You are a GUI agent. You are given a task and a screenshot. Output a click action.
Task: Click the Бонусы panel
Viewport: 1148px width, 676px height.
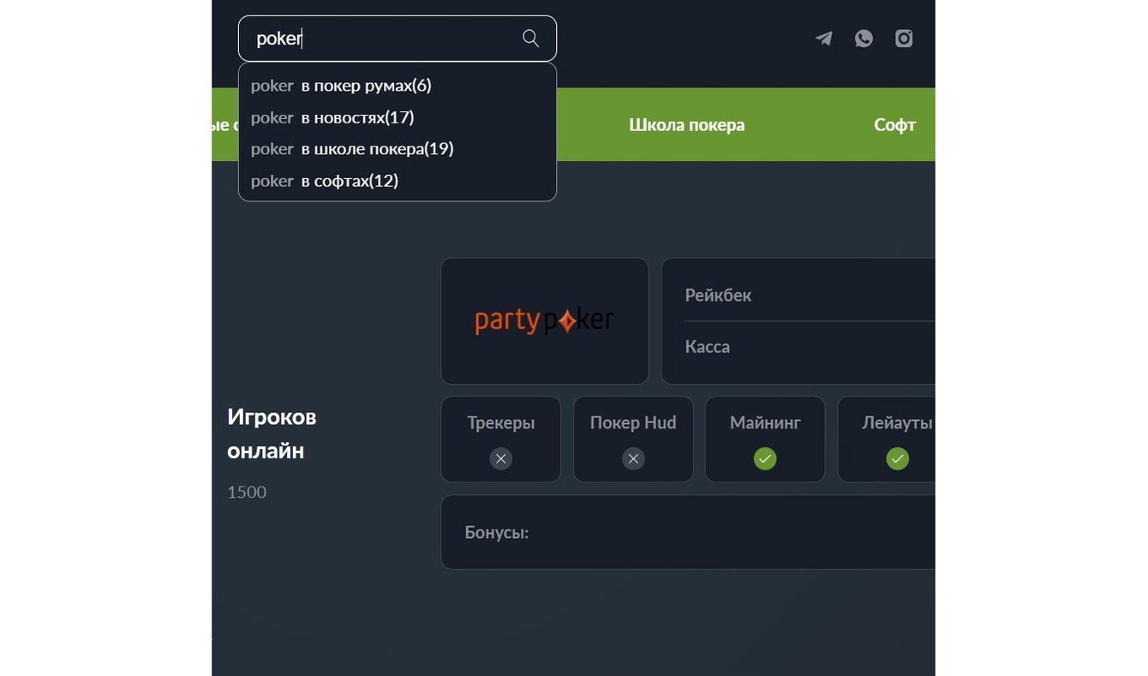click(685, 532)
